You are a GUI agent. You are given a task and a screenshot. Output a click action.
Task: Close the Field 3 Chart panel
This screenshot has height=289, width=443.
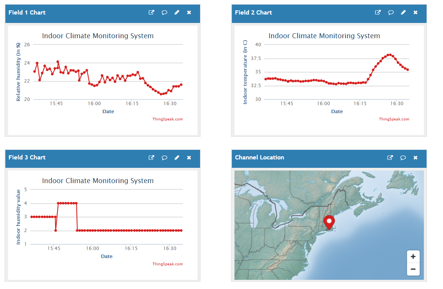[x=189, y=157]
